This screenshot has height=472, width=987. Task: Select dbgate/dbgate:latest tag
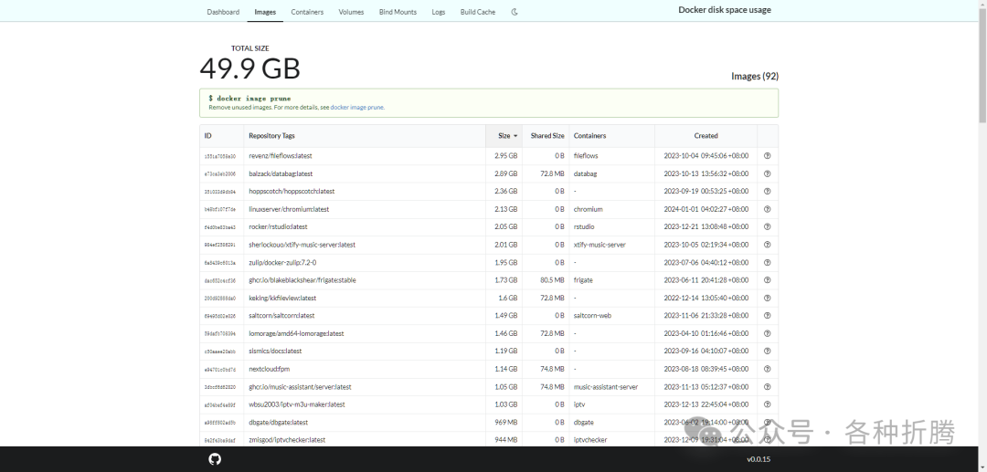click(278, 423)
